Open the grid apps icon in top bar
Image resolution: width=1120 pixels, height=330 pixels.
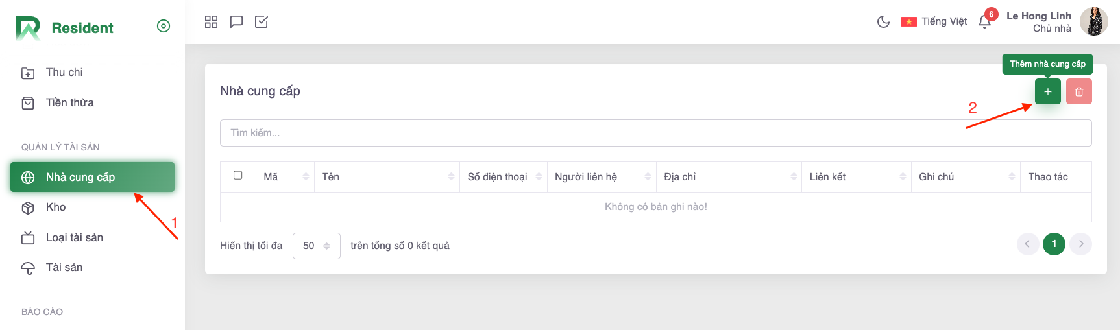click(211, 21)
